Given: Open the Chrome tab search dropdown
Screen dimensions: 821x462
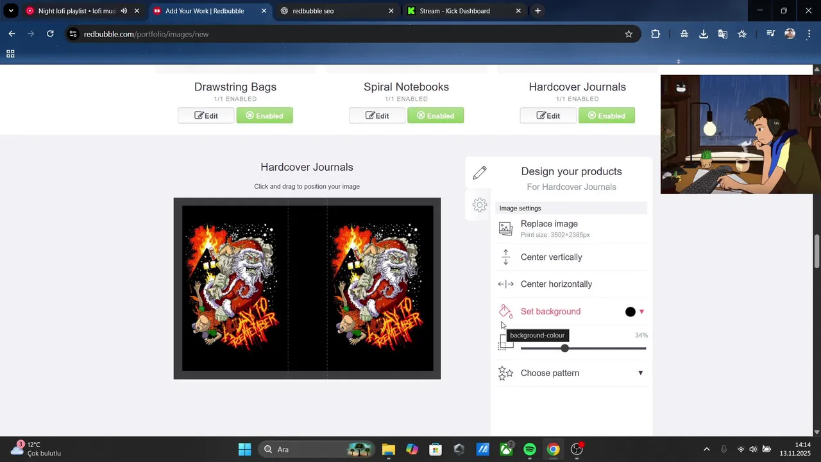Looking at the screenshot, I should click(x=11, y=11).
